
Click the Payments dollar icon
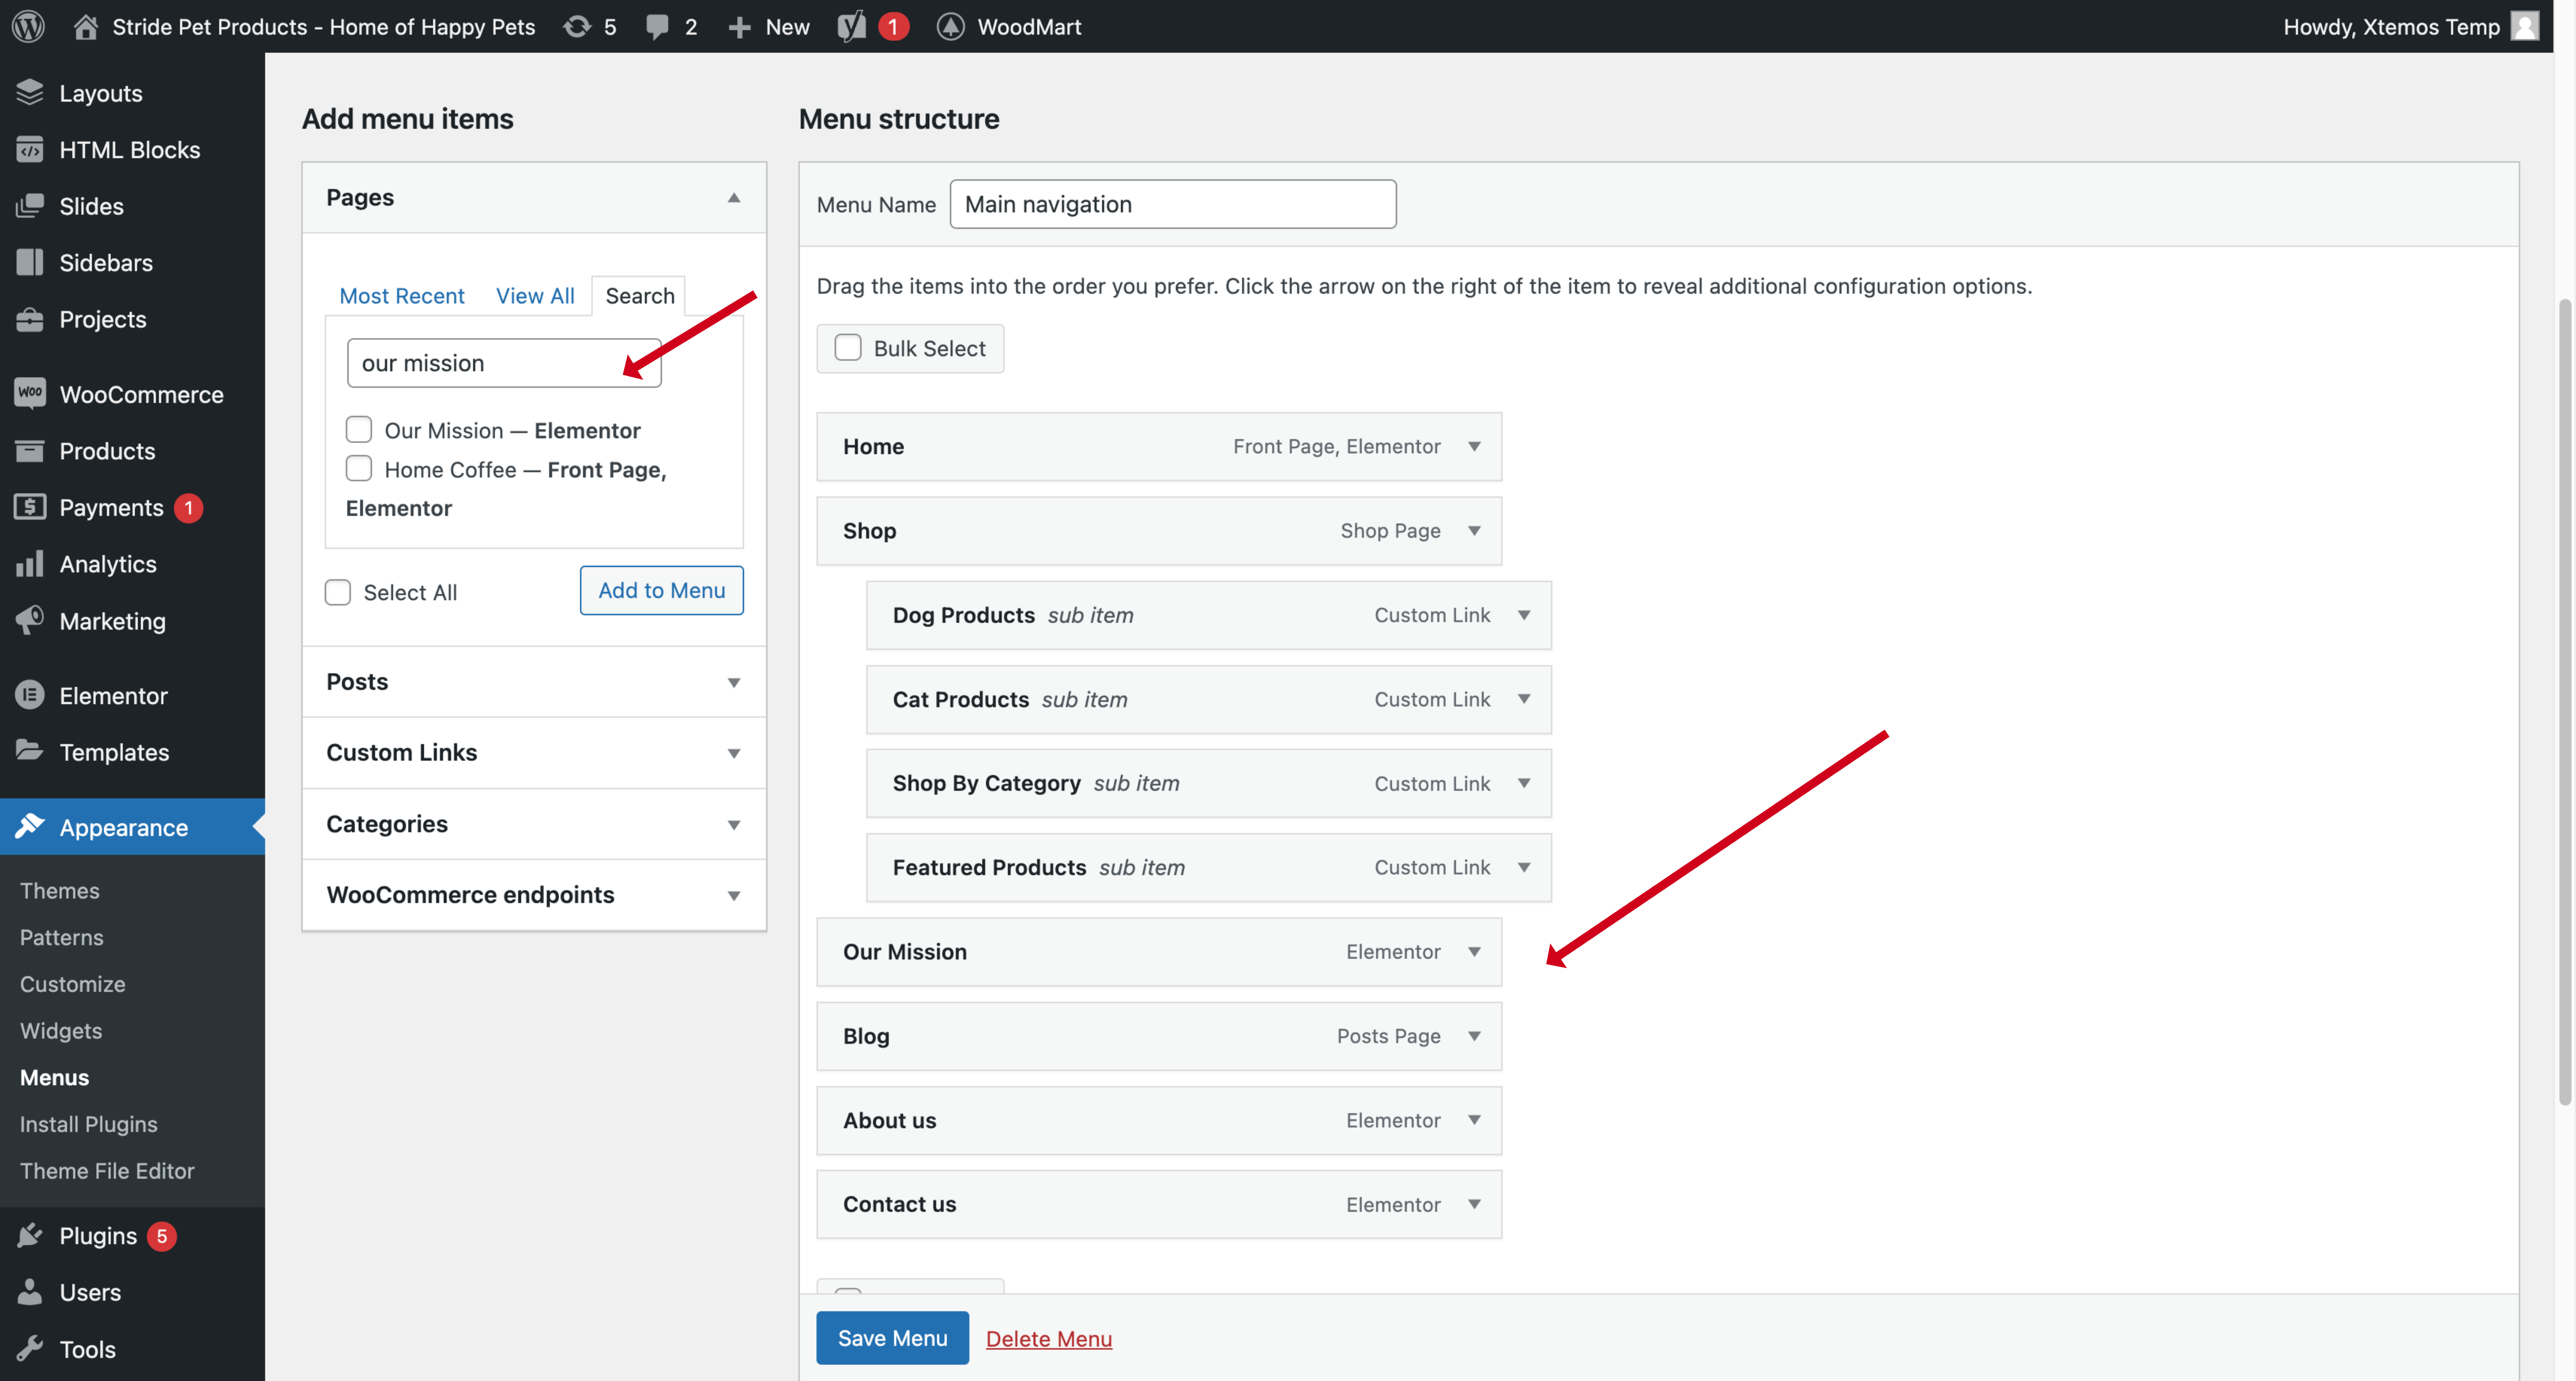tap(30, 507)
